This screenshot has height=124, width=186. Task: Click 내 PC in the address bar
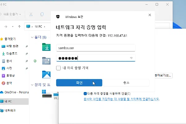pyautogui.click(x=38, y=27)
